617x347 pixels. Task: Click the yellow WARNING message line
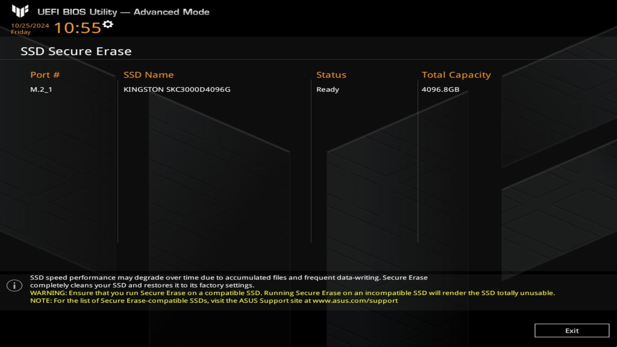click(x=292, y=293)
